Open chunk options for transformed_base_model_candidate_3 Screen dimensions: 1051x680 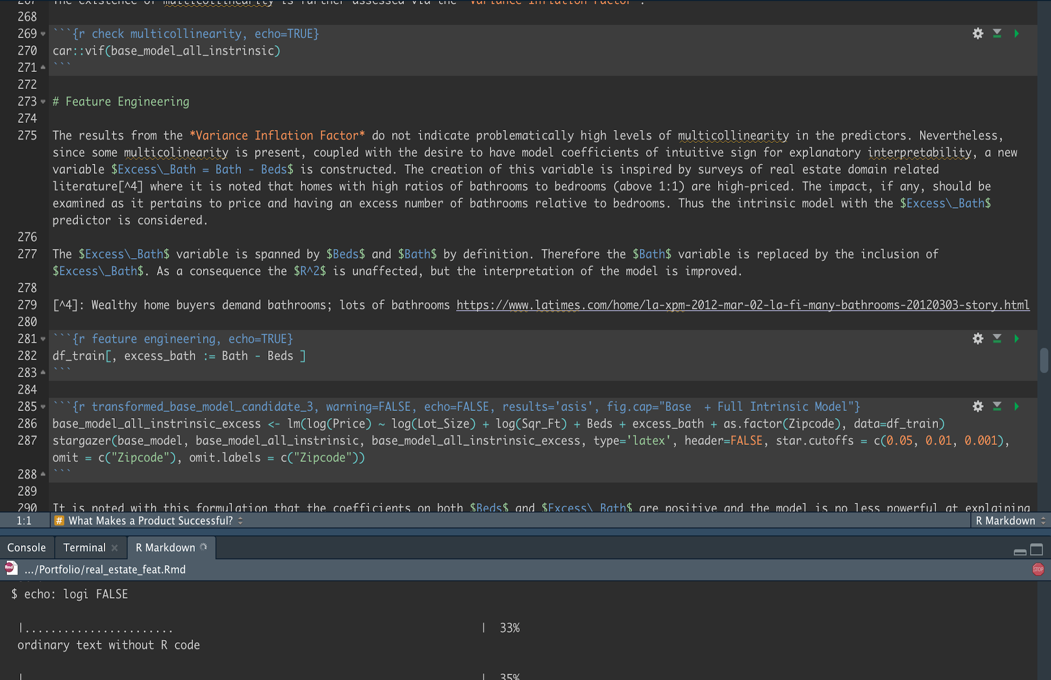click(x=978, y=407)
